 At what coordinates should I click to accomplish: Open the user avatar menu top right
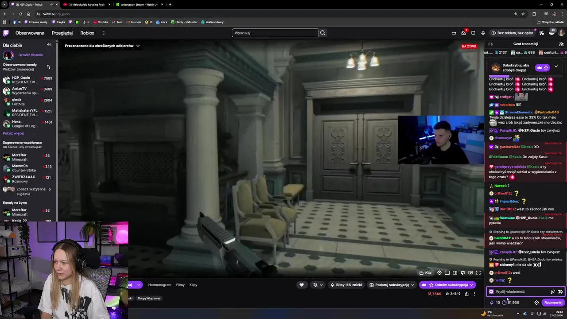(x=561, y=33)
